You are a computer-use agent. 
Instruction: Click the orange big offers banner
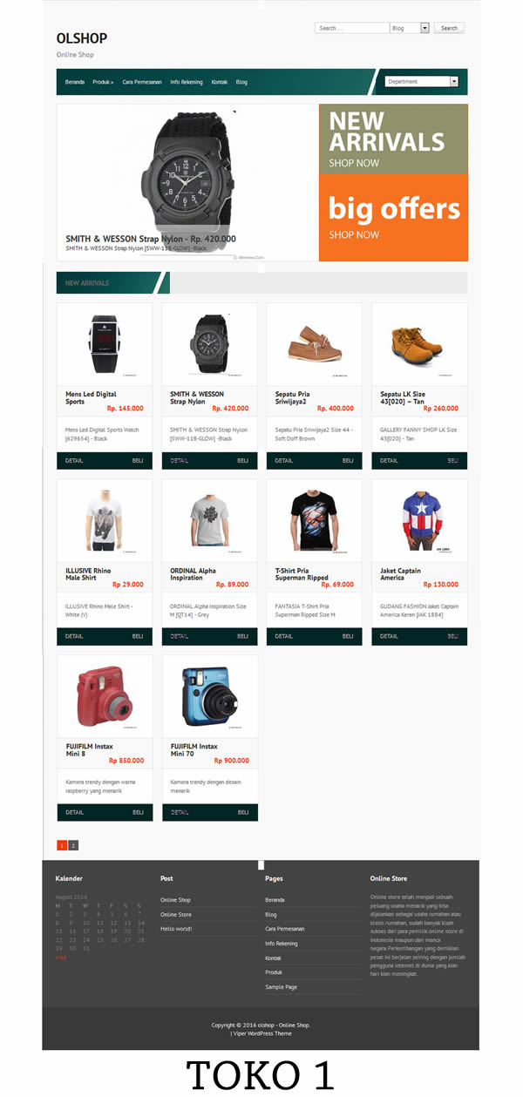pyautogui.click(x=393, y=217)
